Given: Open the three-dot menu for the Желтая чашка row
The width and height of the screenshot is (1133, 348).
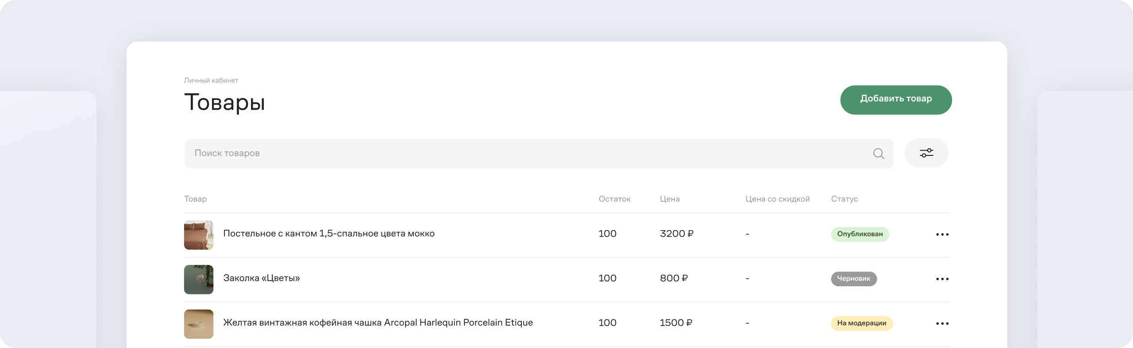Looking at the screenshot, I should pos(942,324).
